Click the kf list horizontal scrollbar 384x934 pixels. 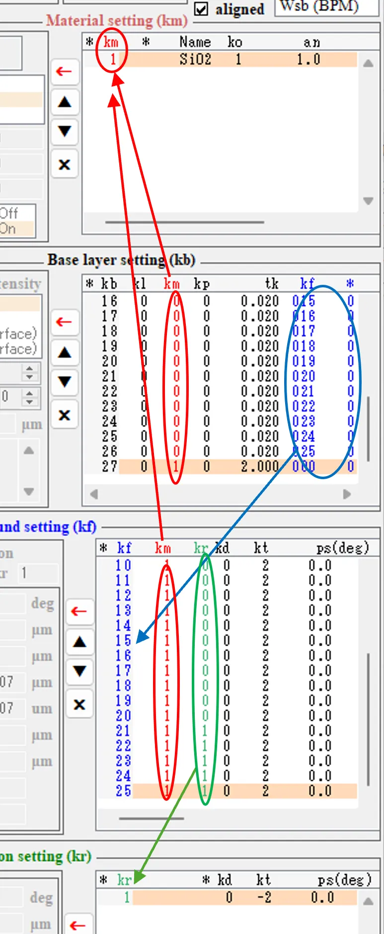(x=152, y=818)
